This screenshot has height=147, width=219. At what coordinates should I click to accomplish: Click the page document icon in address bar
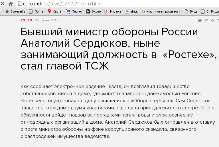20,4
